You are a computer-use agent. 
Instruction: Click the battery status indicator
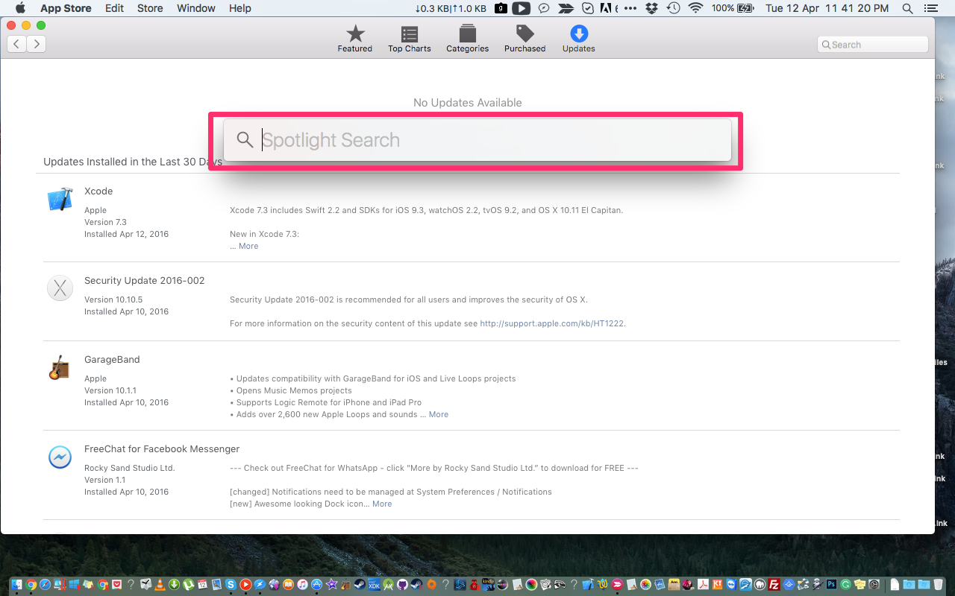coord(733,8)
